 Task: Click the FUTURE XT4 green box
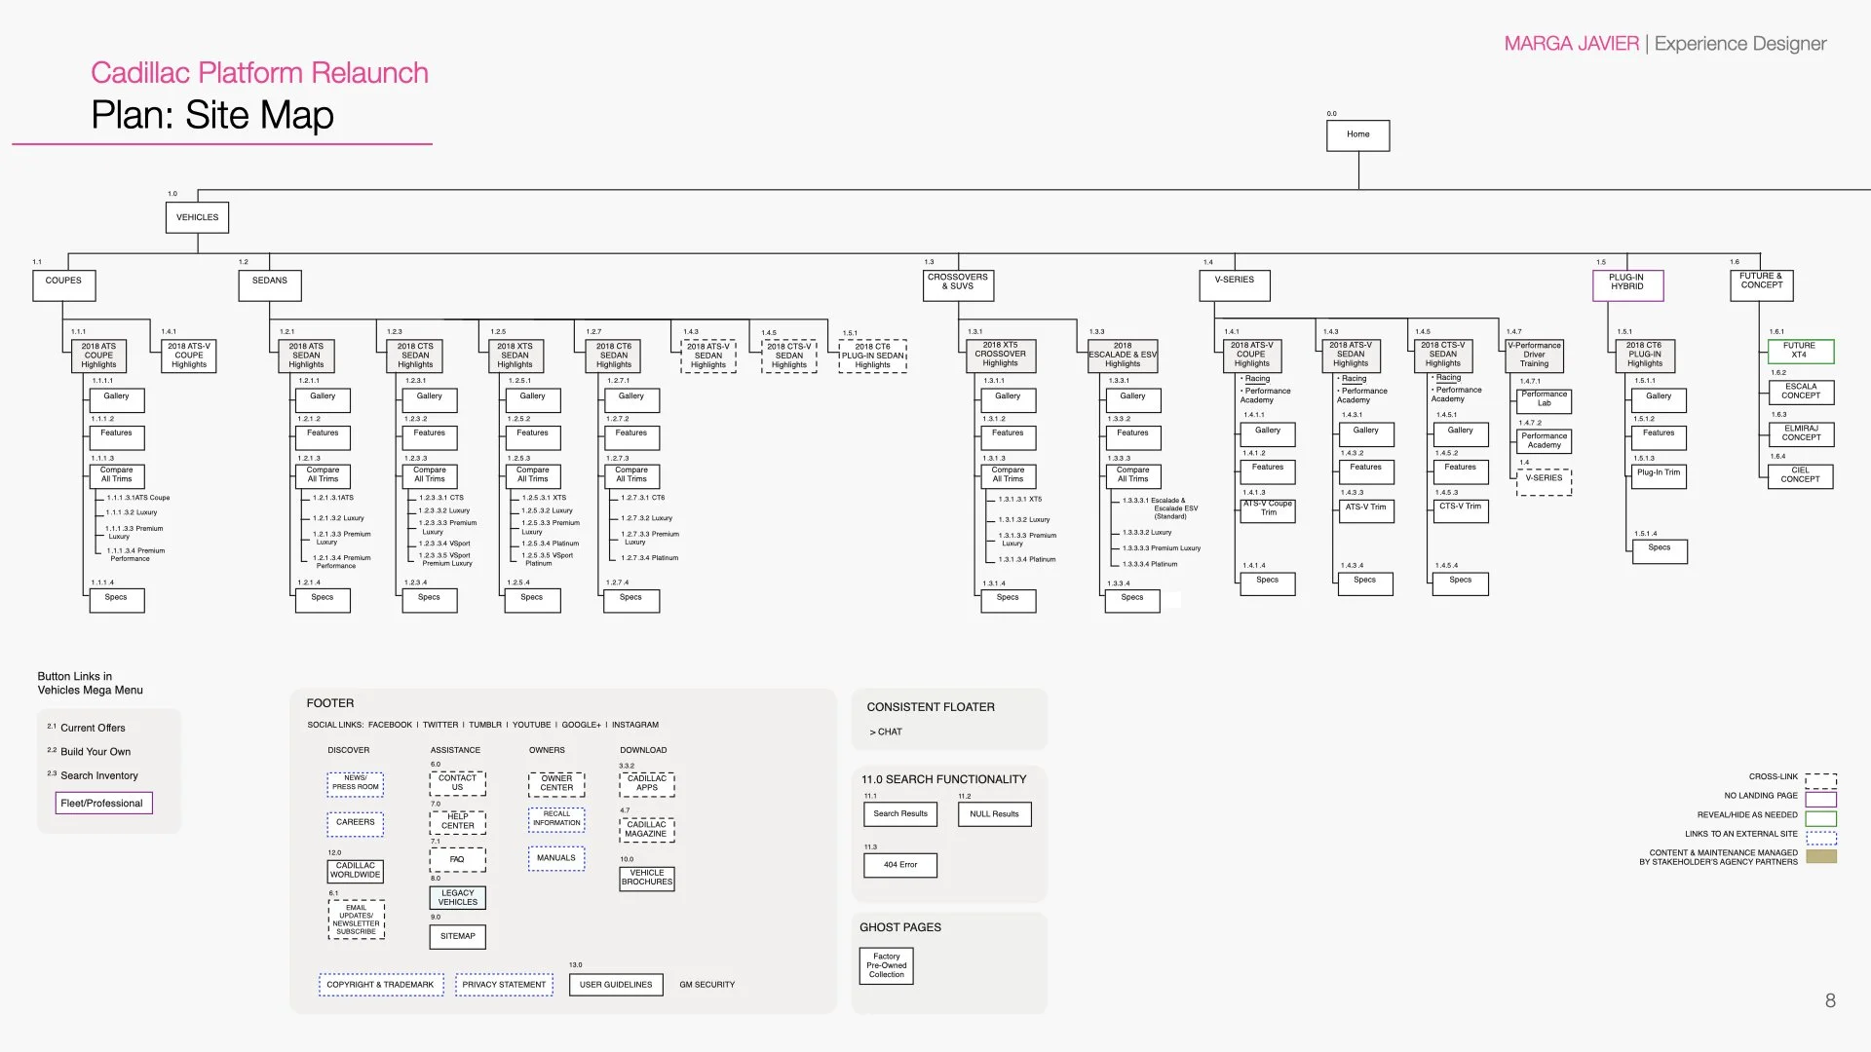(x=1799, y=351)
